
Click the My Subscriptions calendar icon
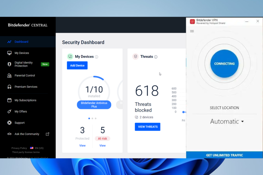pos(9,100)
